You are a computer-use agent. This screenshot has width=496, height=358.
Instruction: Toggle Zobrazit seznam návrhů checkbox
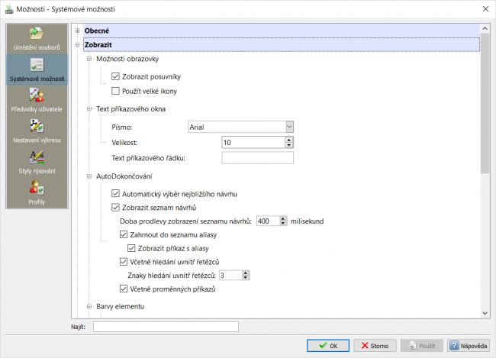tap(115, 208)
